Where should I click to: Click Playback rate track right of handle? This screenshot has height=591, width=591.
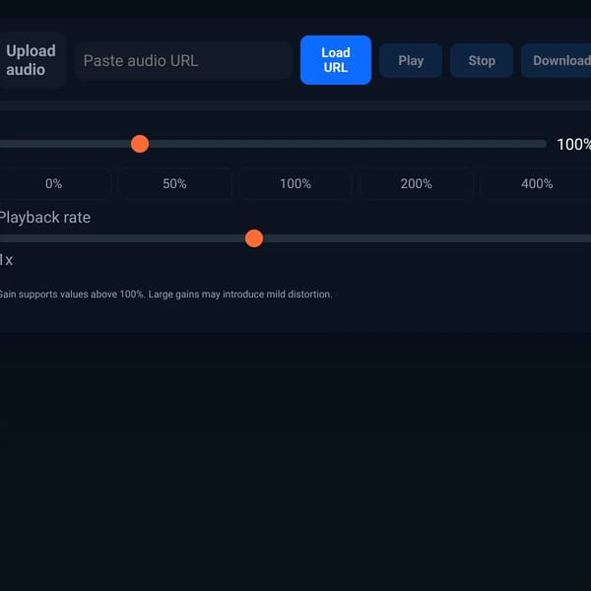(427, 238)
